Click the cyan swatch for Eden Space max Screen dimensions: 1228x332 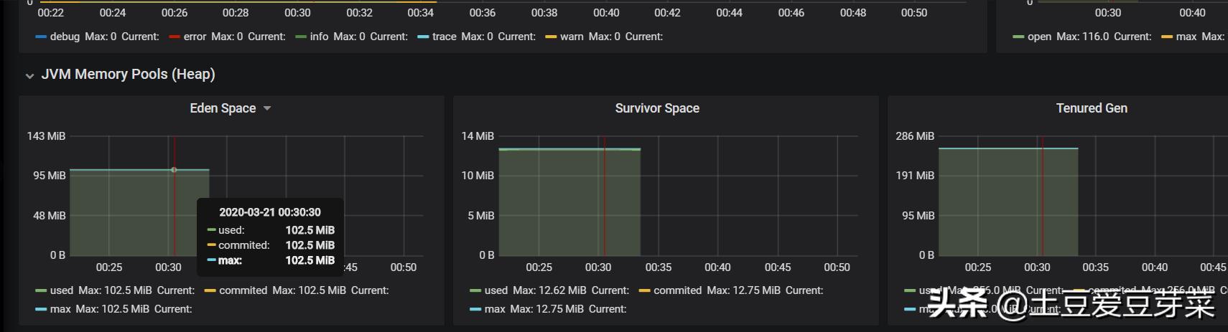(x=41, y=309)
